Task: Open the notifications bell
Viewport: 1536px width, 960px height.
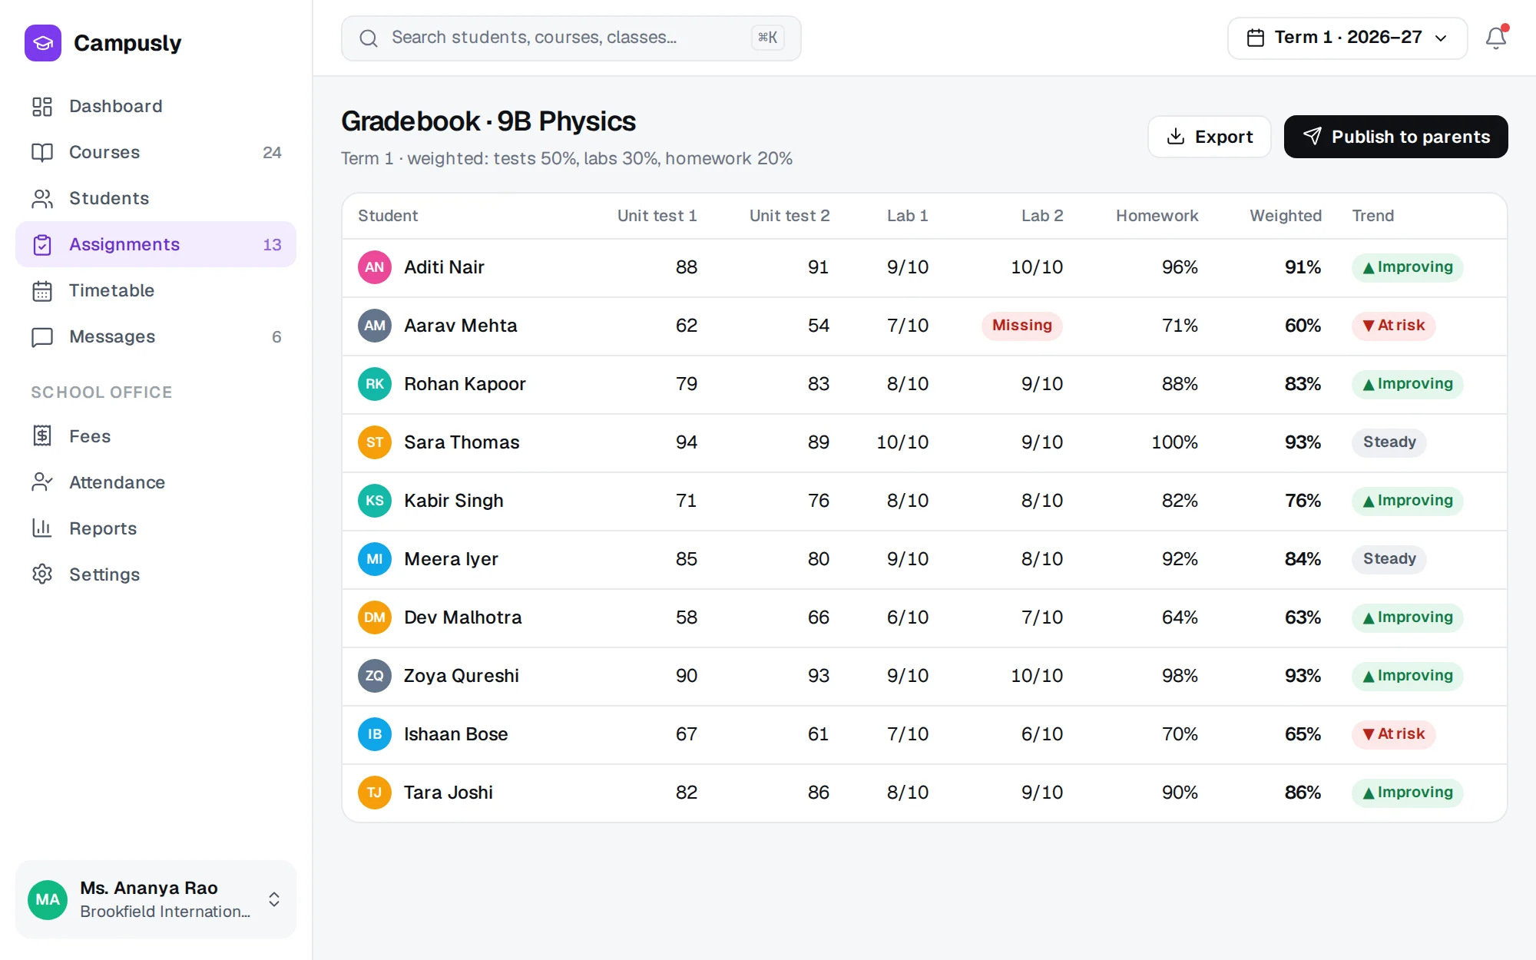Action: click(x=1495, y=38)
